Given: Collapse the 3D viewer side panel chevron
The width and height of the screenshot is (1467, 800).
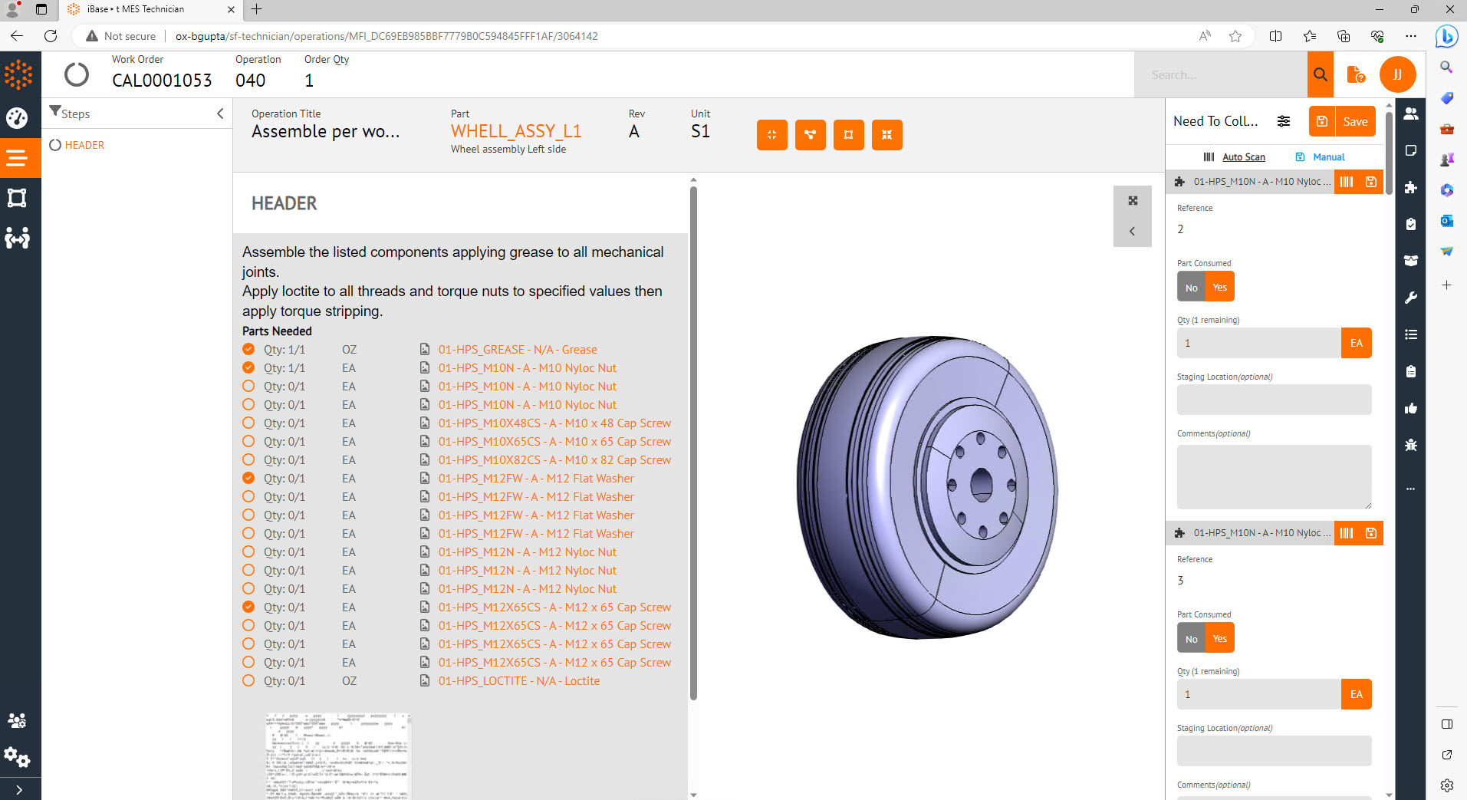Looking at the screenshot, I should (1133, 231).
